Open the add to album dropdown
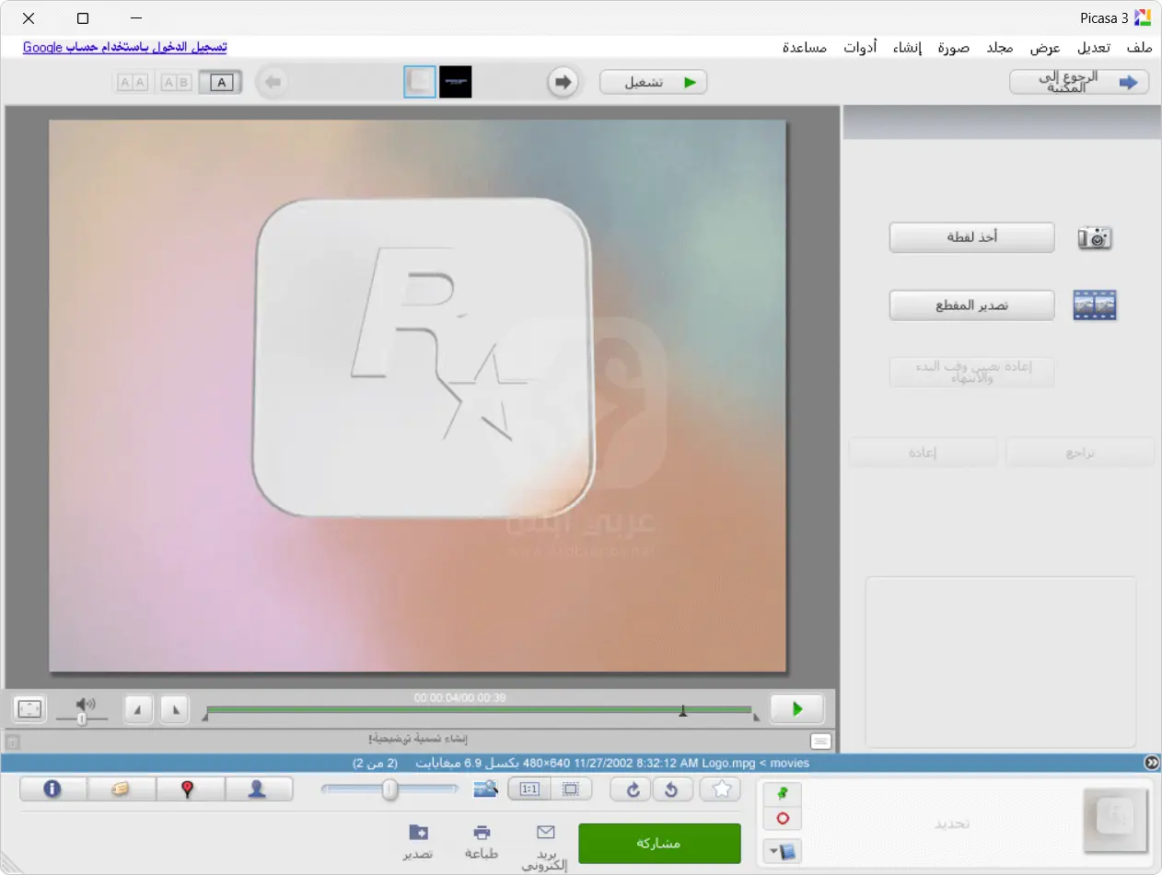 click(x=782, y=852)
